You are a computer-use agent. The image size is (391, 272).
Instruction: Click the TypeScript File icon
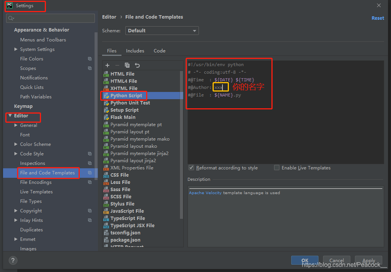click(x=106, y=218)
